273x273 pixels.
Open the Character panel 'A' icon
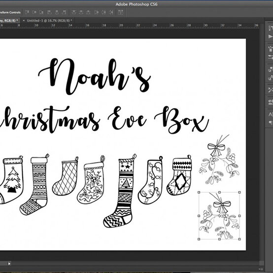tap(271, 114)
